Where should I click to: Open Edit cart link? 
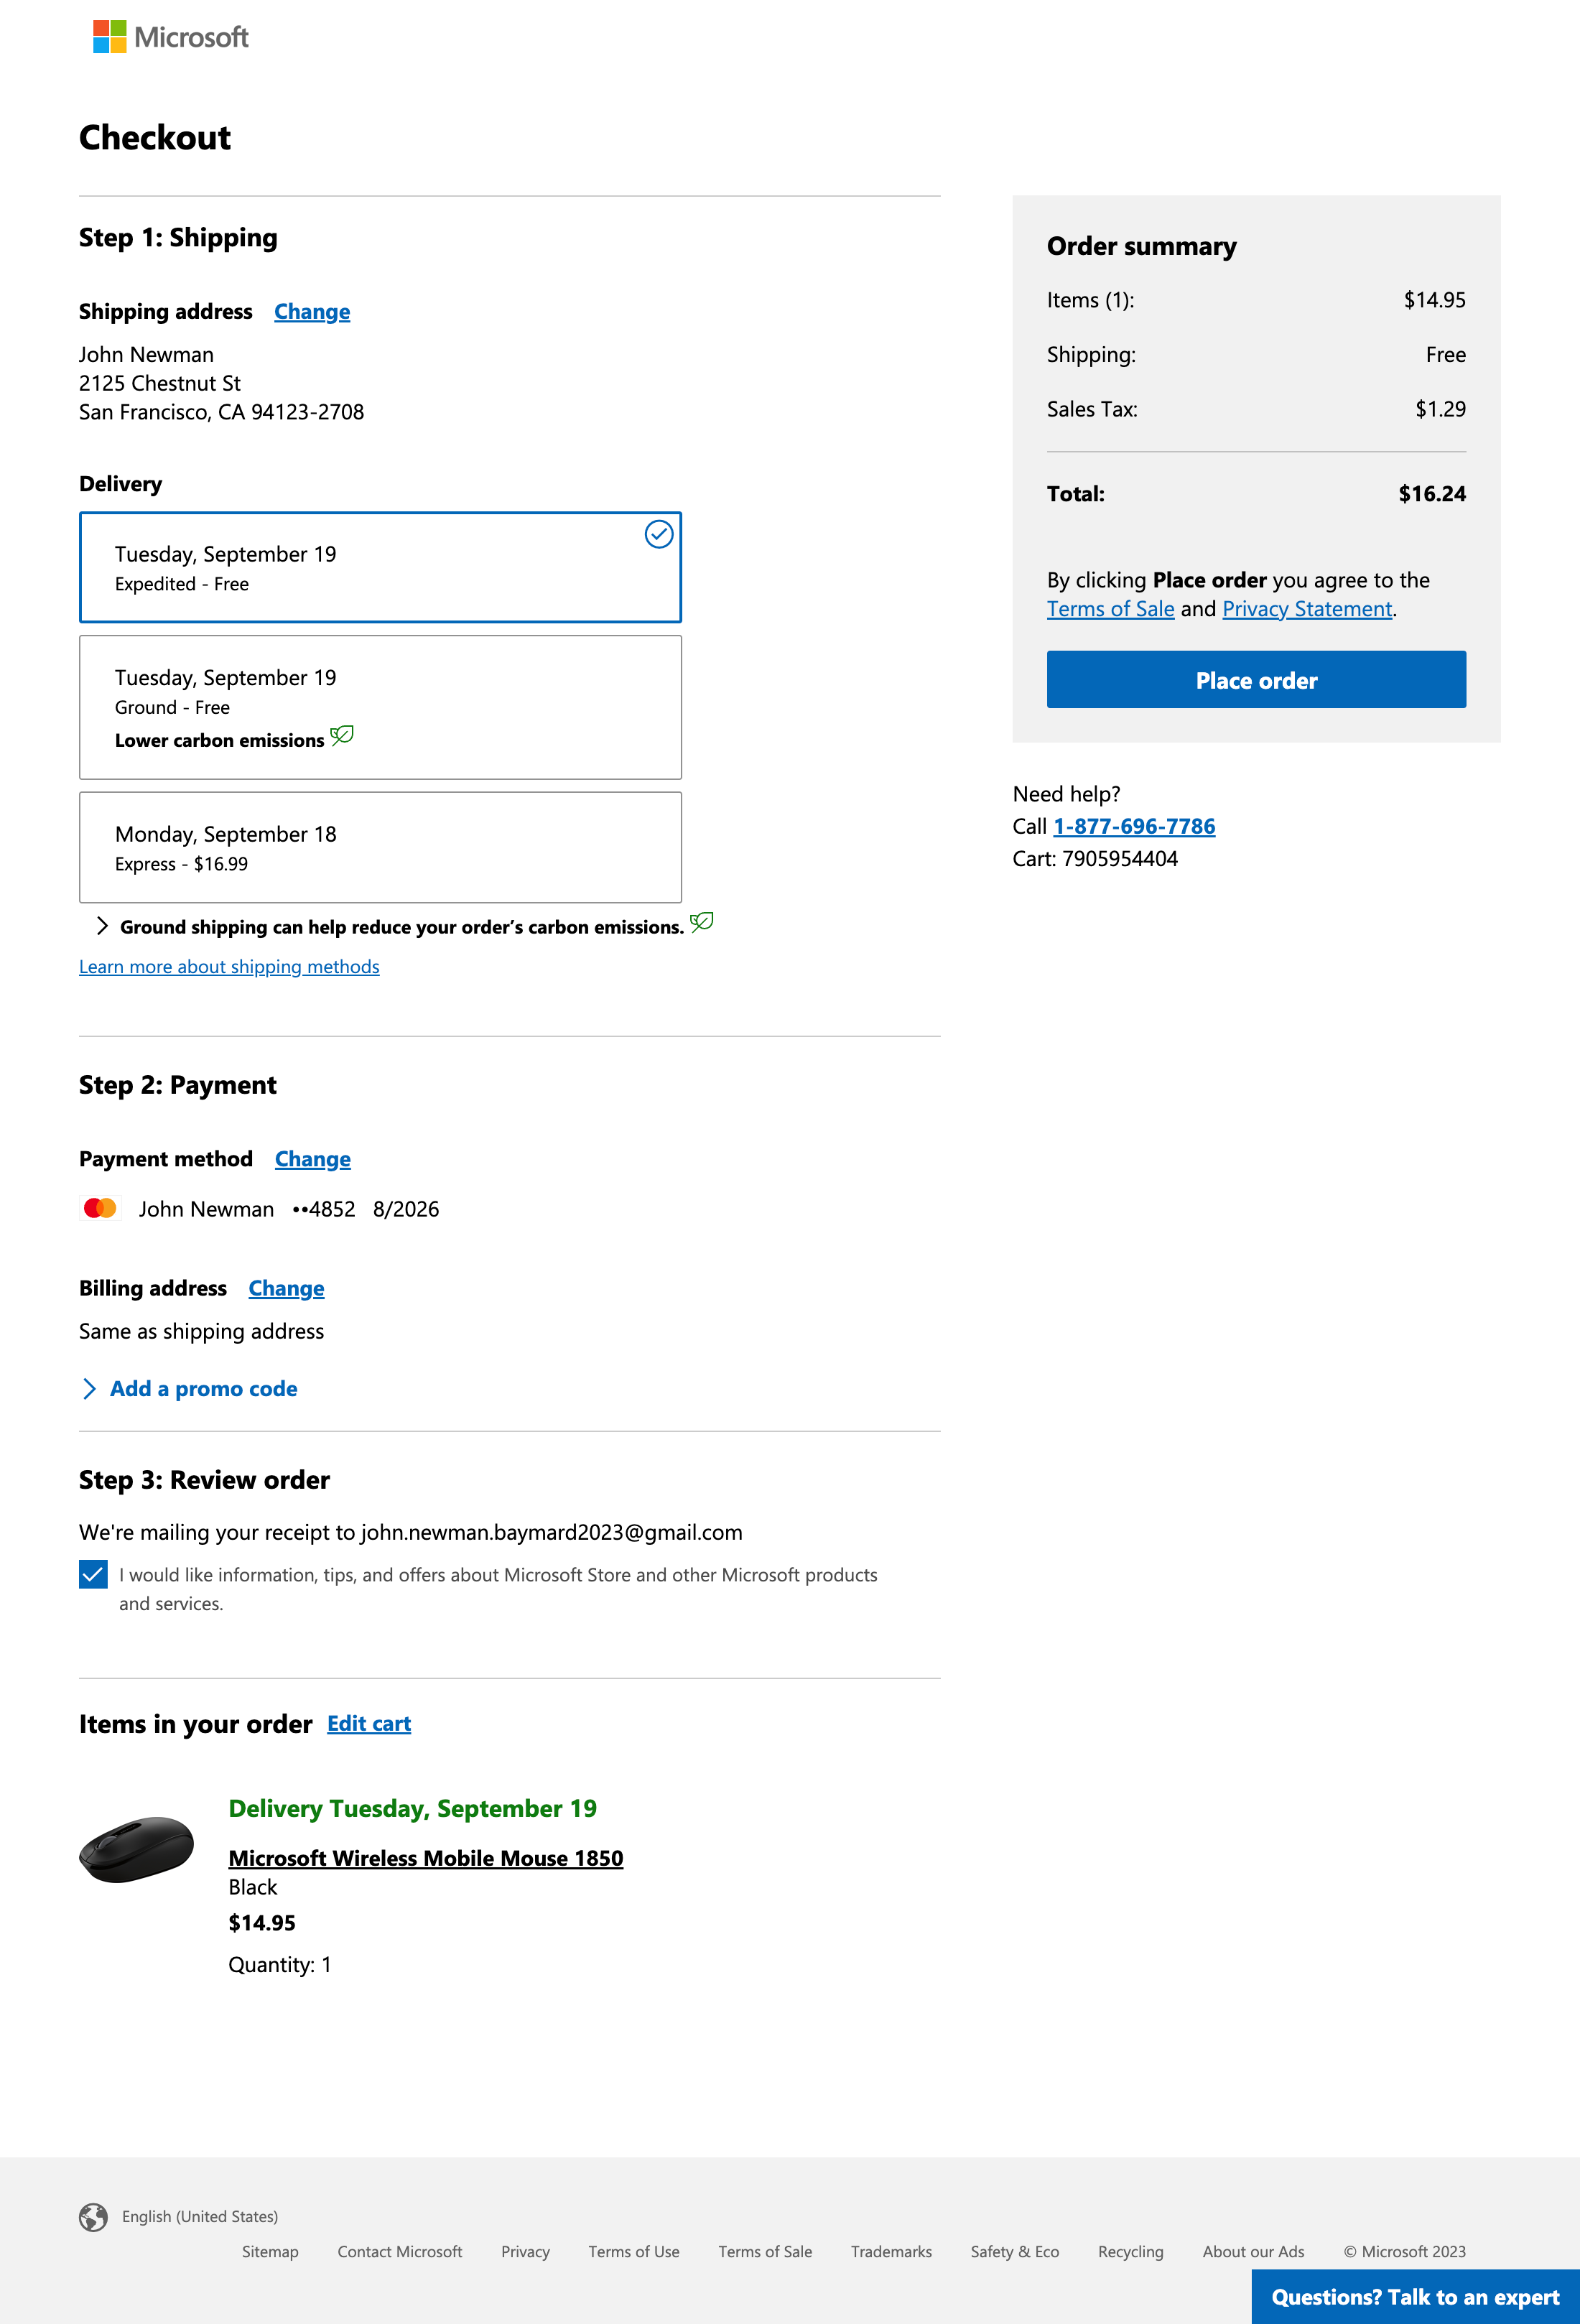(x=369, y=1724)
